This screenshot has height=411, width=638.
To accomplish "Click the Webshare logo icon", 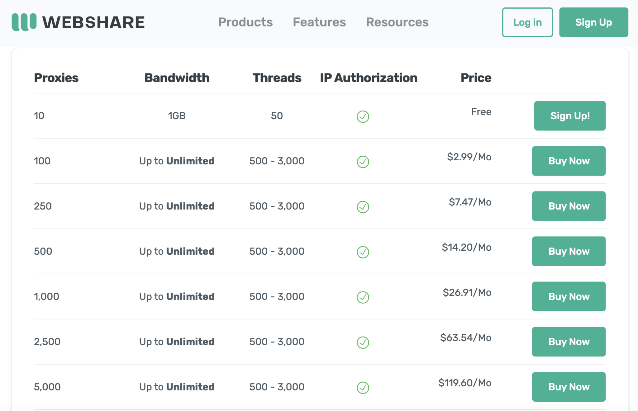I will click(x=24, y=22).
